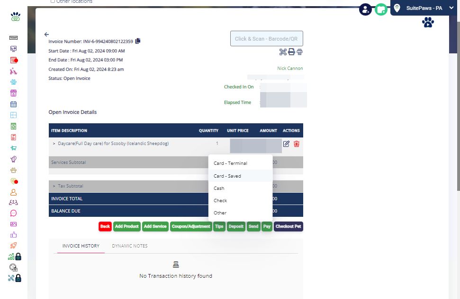Copy the invoice number with clipboard icon
Image resolution: width=460 pixels, height=299 pixels.
(x=138, y=41)
